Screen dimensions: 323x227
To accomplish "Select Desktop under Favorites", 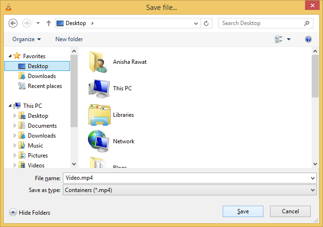I will 37,66.
